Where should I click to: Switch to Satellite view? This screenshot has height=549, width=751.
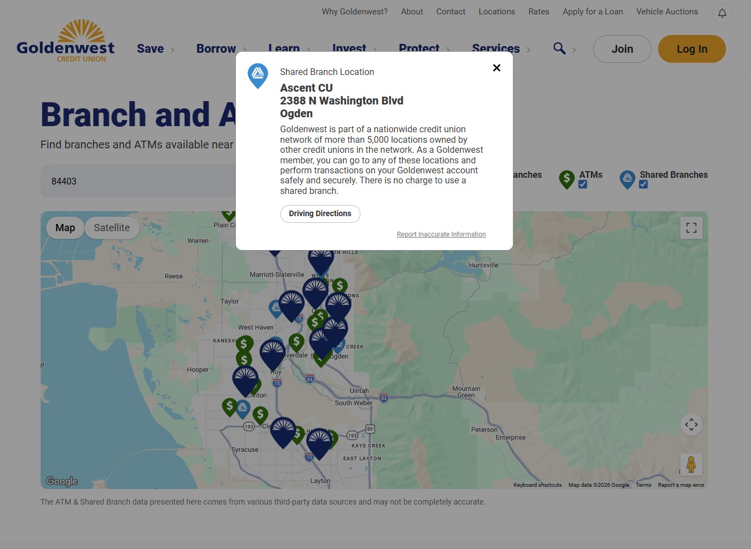[111, 227]
